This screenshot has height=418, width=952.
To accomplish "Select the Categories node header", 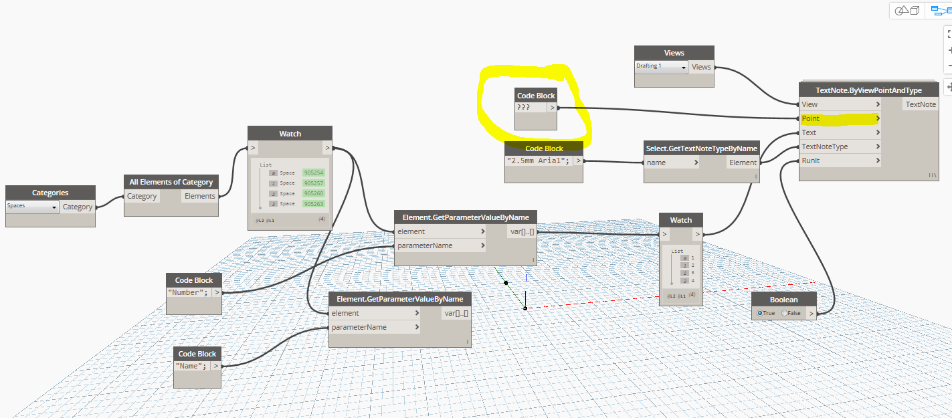I will [x=50, y=193].
